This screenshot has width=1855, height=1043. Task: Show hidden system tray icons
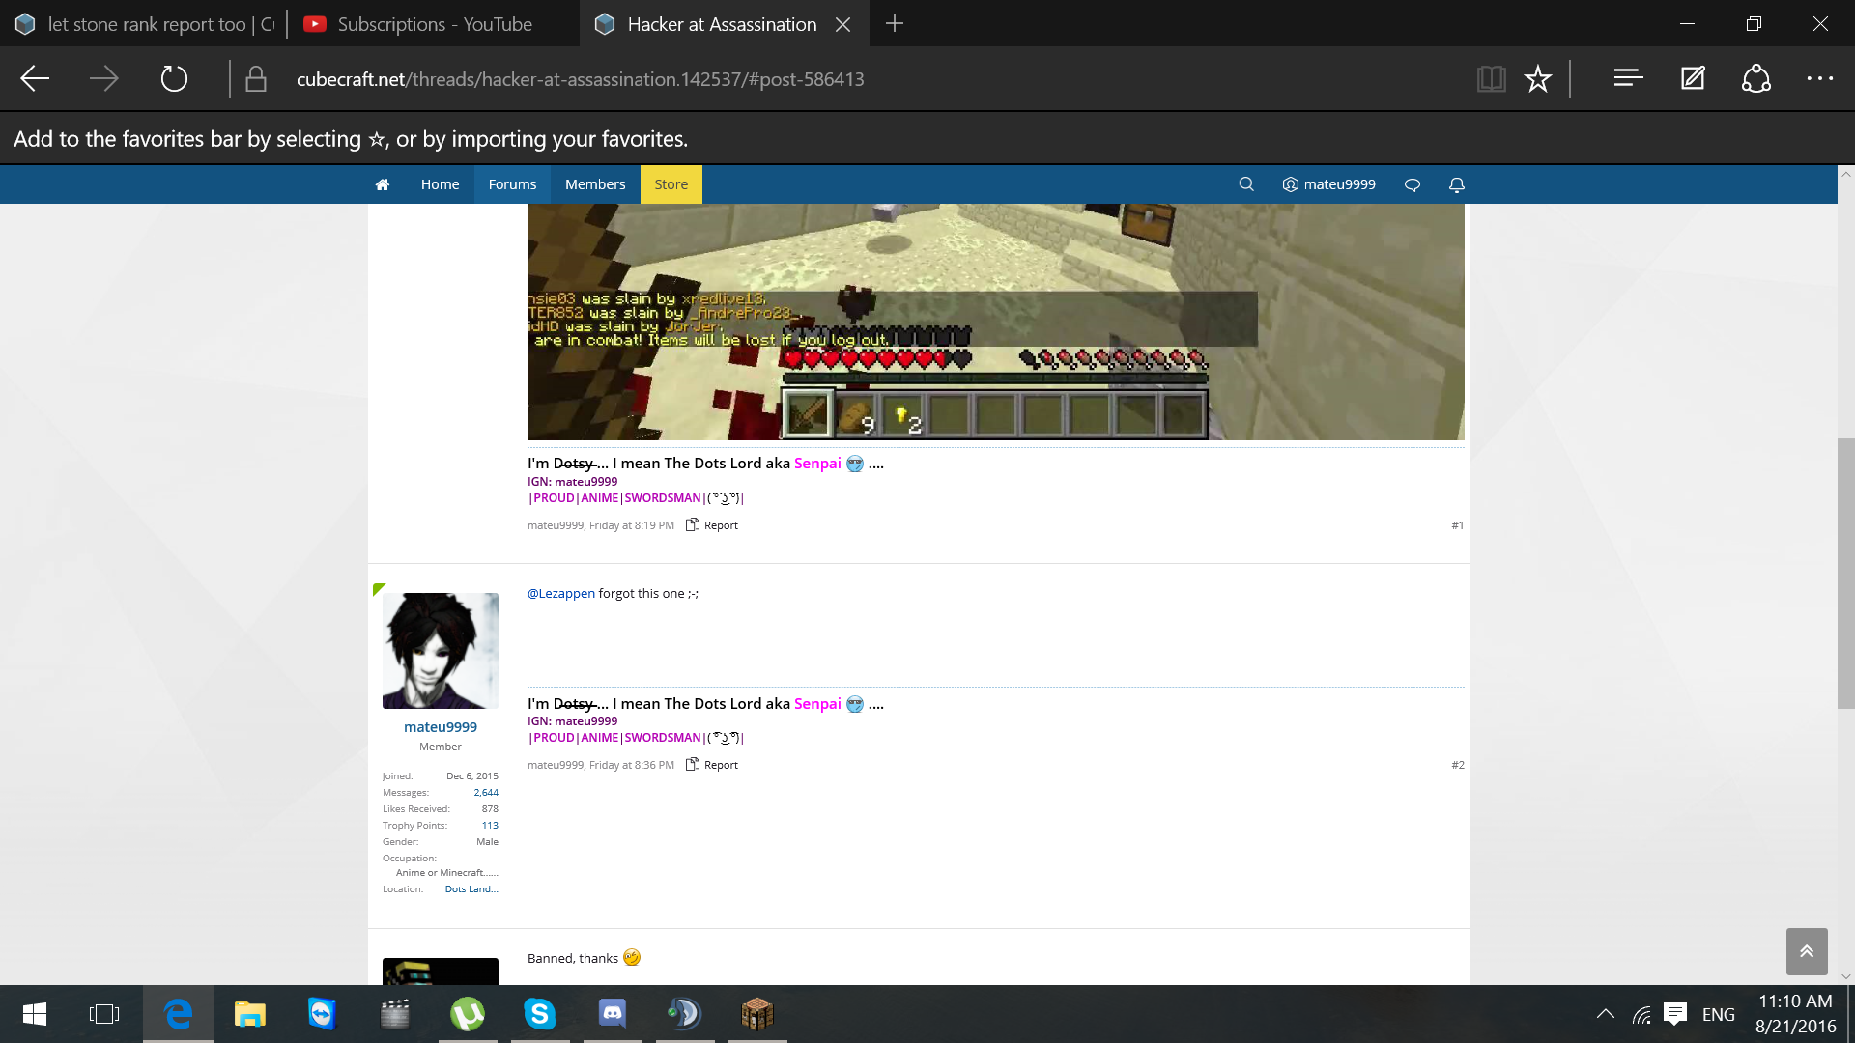coord(1605,1014)
